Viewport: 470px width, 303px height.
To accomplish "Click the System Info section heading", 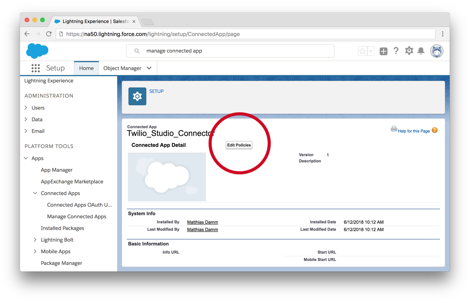I will 142,214.
